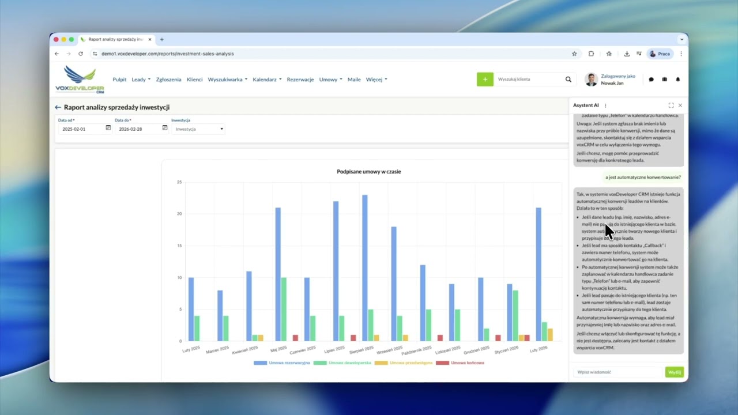Focus the Wpisz wiadomość message field
Screen dimensions: 738x415
(618, 372)
